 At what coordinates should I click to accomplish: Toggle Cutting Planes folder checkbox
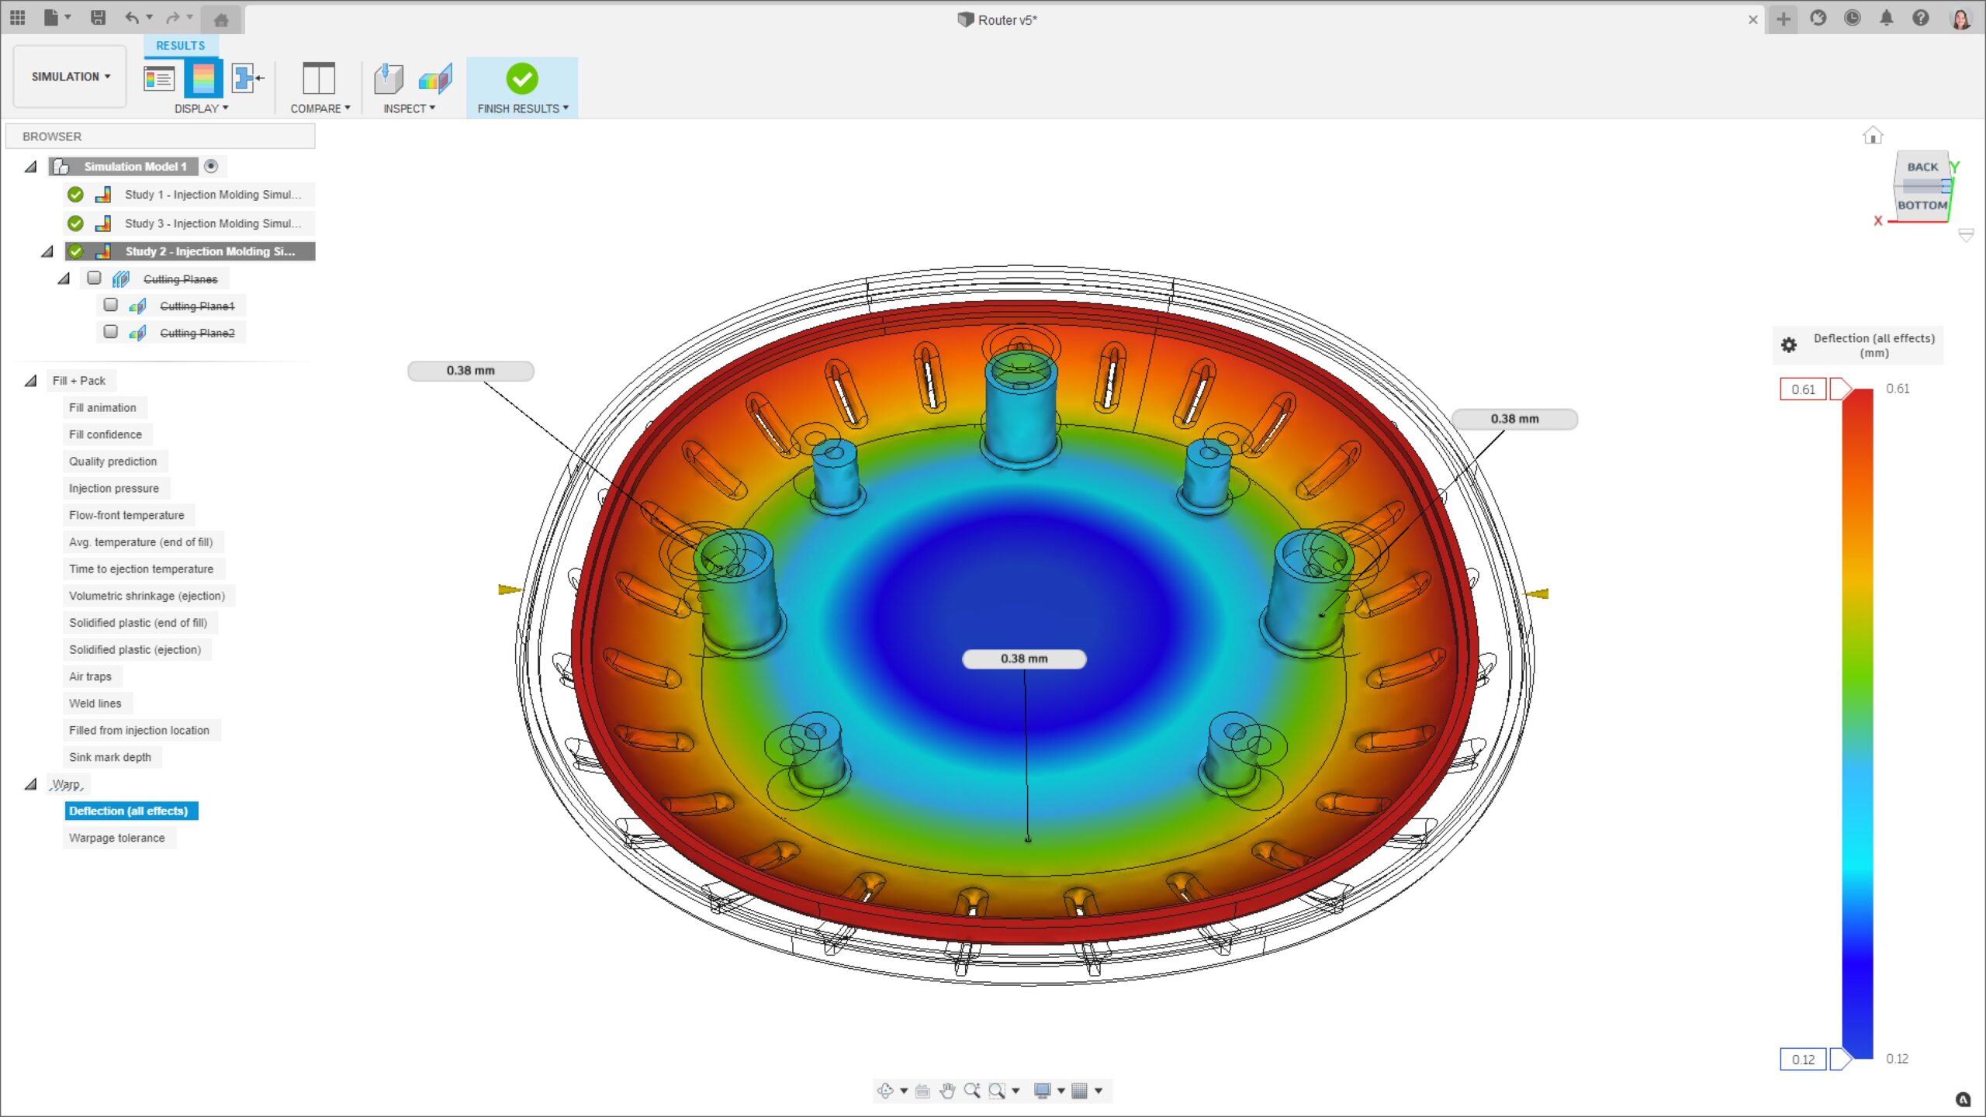(x=95, y=278)
